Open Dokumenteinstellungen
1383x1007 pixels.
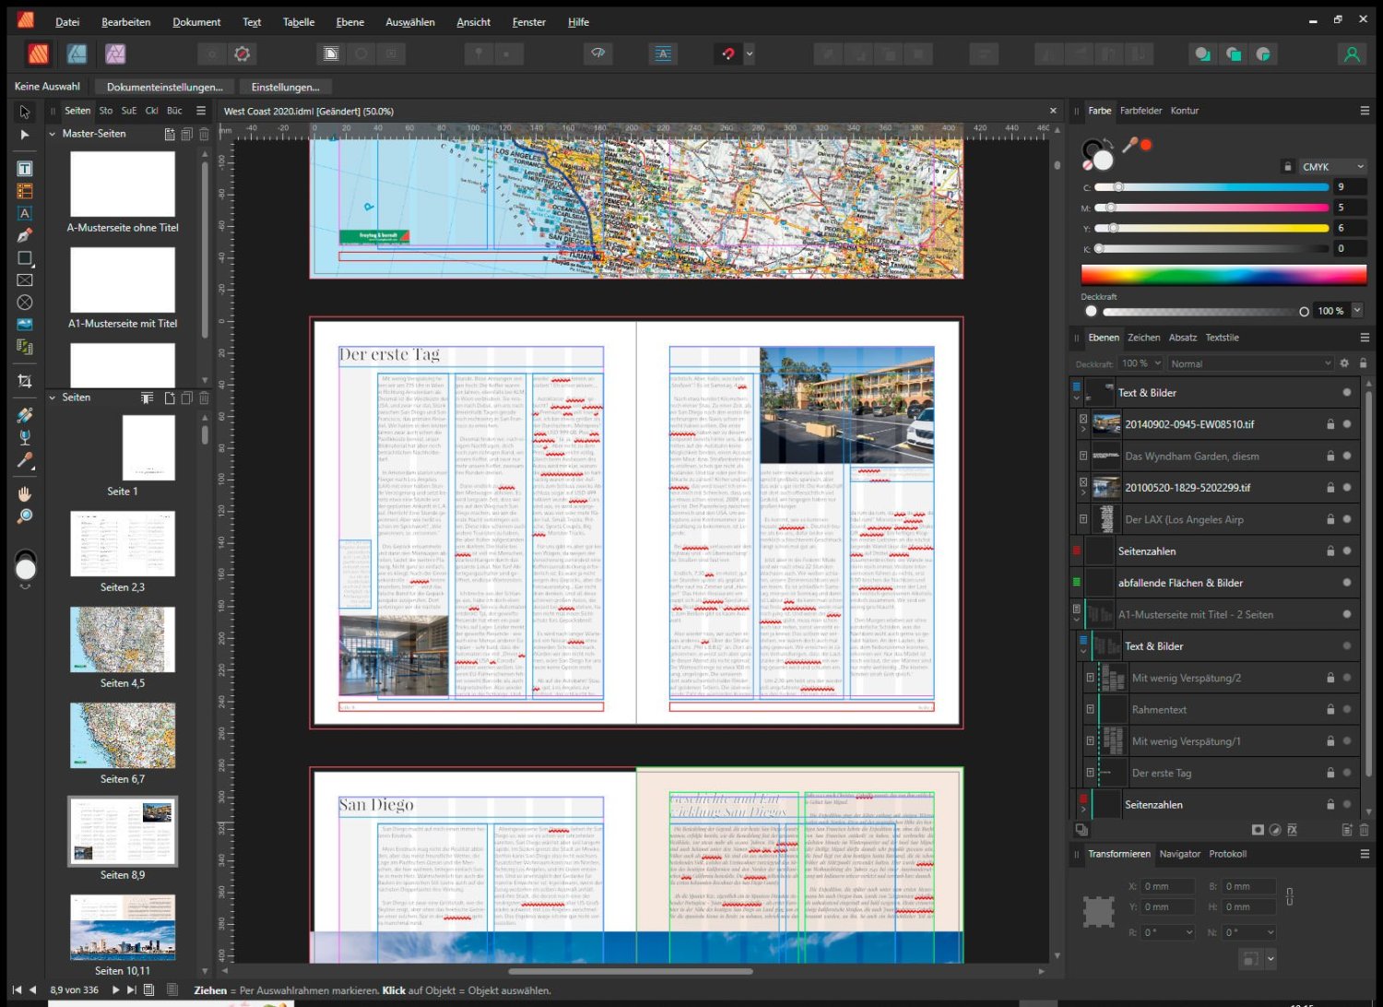(164, 87)
